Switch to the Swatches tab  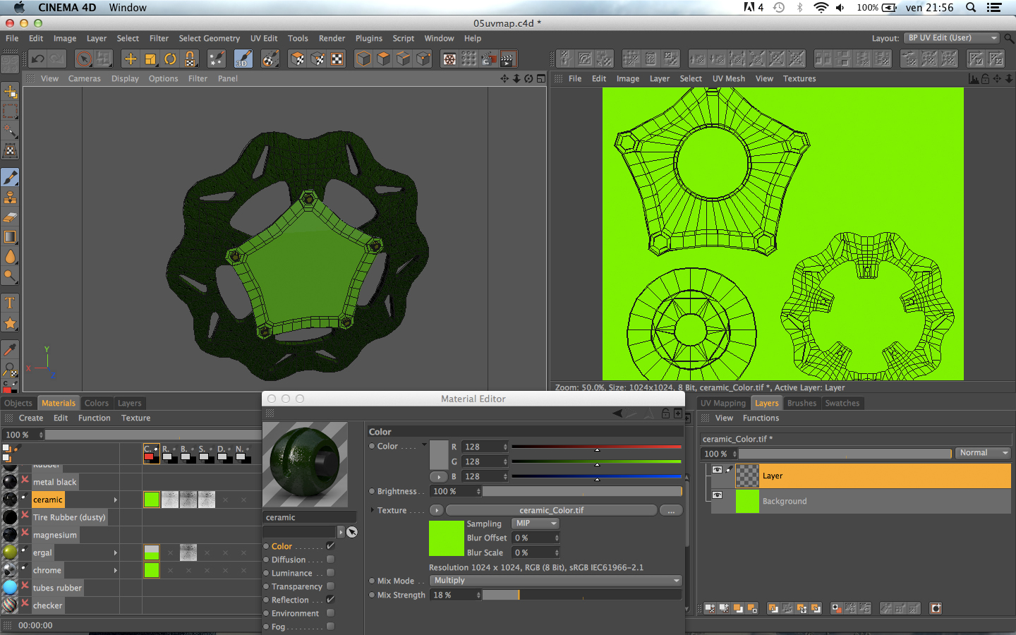click(x=842, y=404)
